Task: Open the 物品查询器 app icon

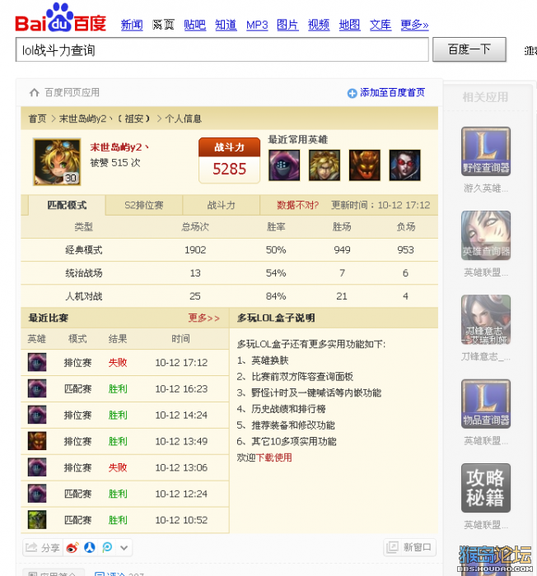Action: pyautogui.click(x=486, y=404)
